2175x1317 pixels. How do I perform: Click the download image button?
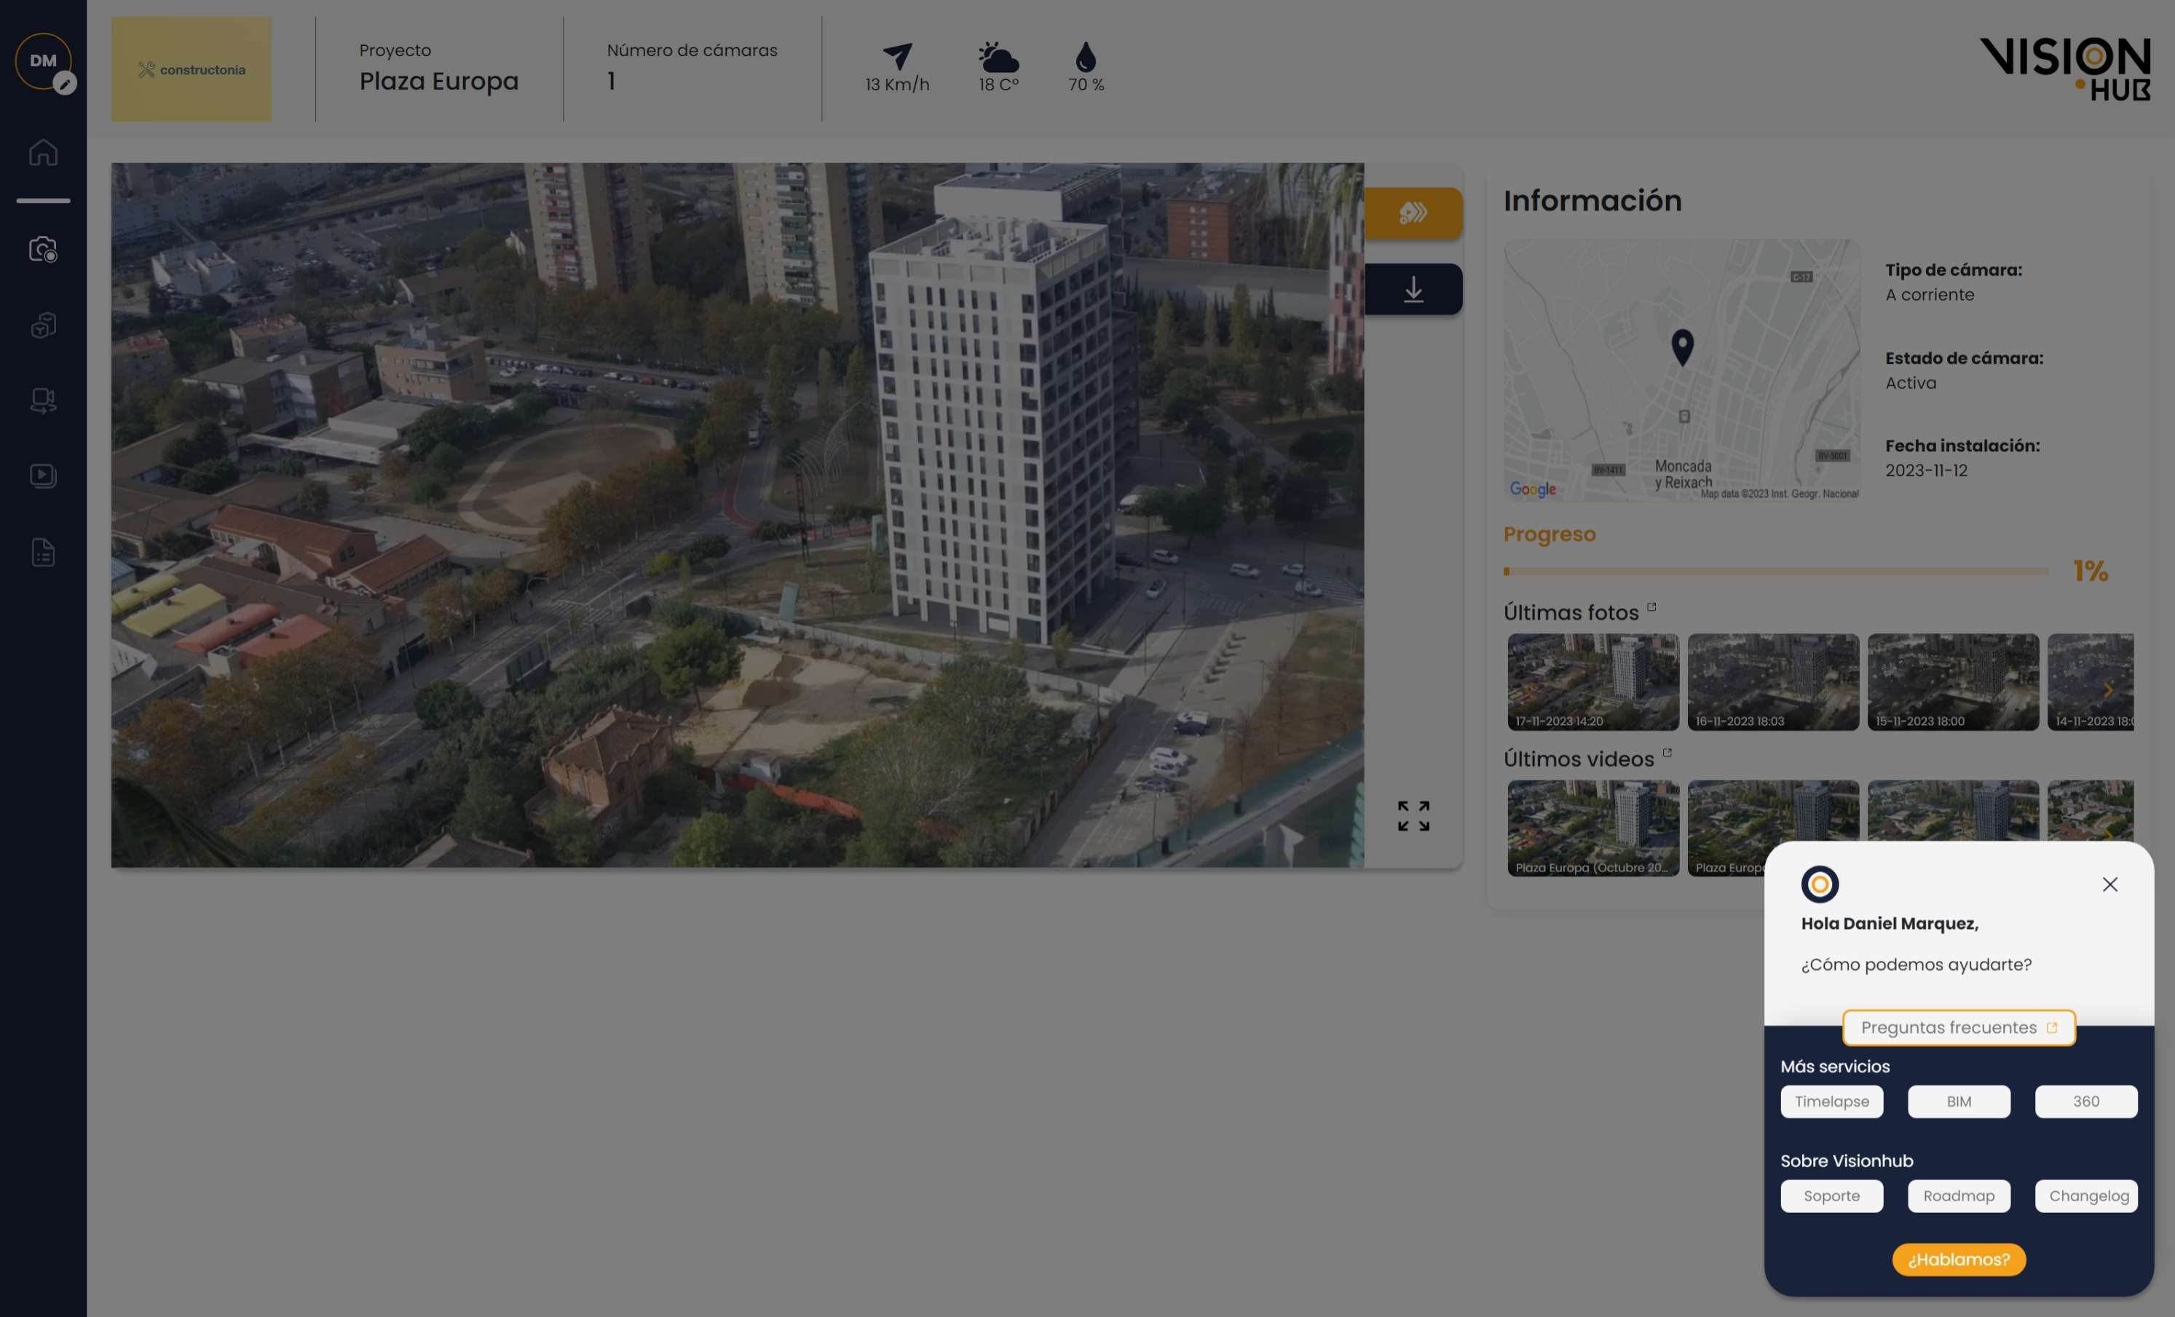(x=1413, y=288)
